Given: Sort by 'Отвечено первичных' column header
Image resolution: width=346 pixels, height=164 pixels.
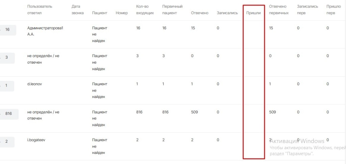Looking at the screenshot, I should point(279,10).
